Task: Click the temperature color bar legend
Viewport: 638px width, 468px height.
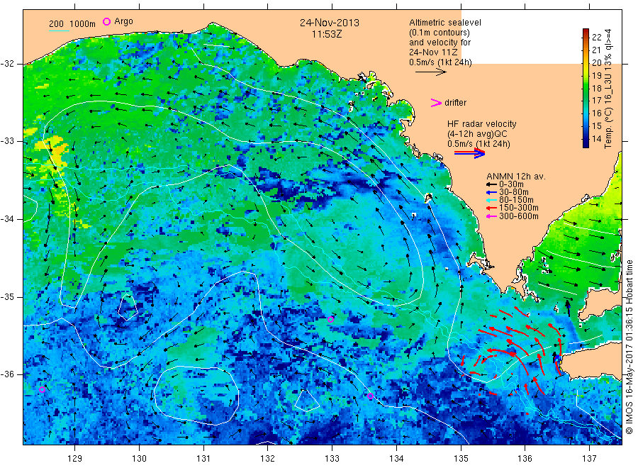Action: pos(586,88)
